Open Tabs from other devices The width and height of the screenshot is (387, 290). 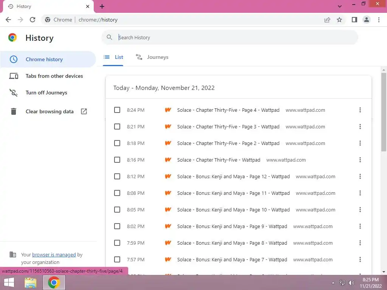point(48,76)
